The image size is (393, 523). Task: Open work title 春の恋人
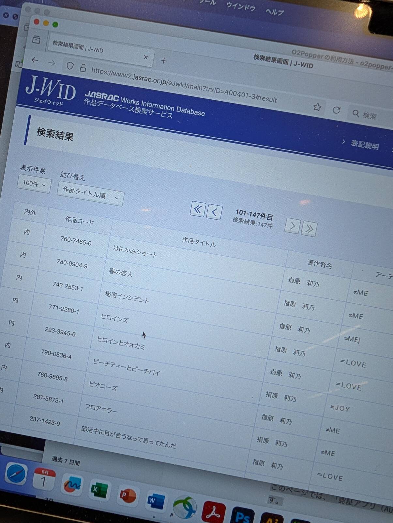[121, 272]
